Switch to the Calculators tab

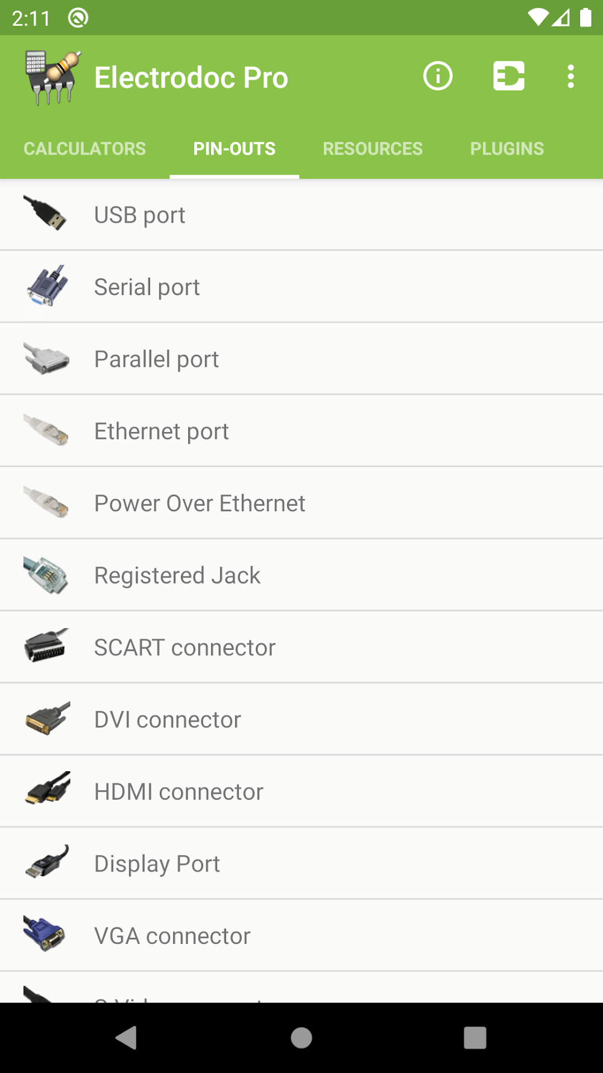pos(84,148)
